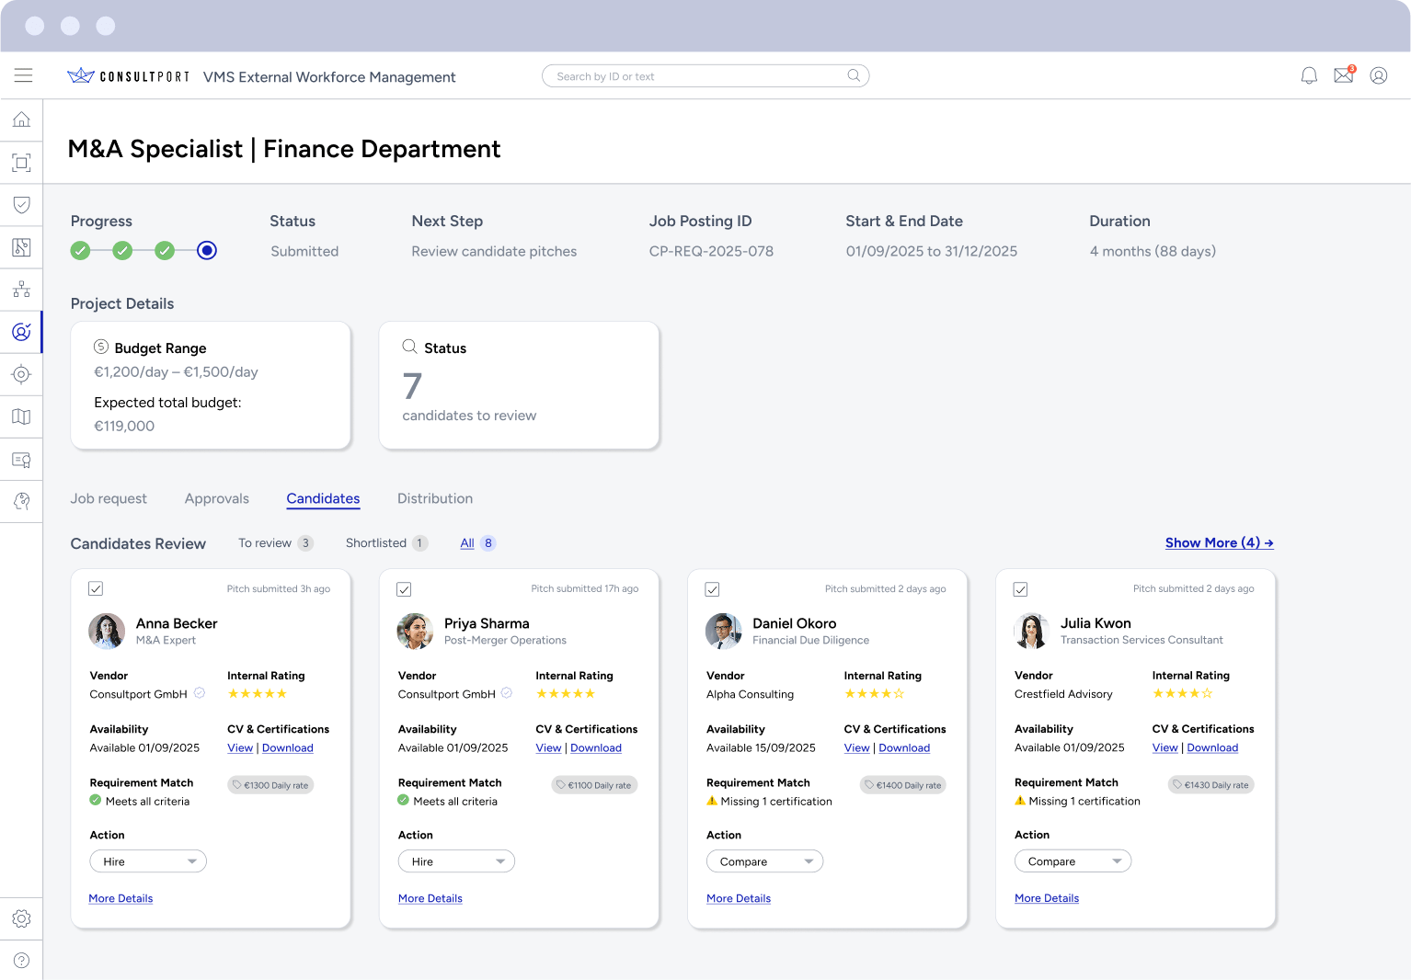Open the notifications bell icon
The width and height of the screenshot is (1411, 980).
pos(1309,75)
